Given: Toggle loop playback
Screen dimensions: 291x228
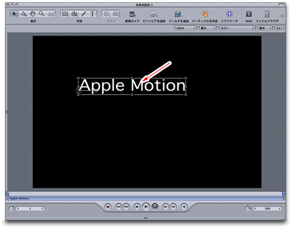Looking at the screenshot, I should point(155,206).
